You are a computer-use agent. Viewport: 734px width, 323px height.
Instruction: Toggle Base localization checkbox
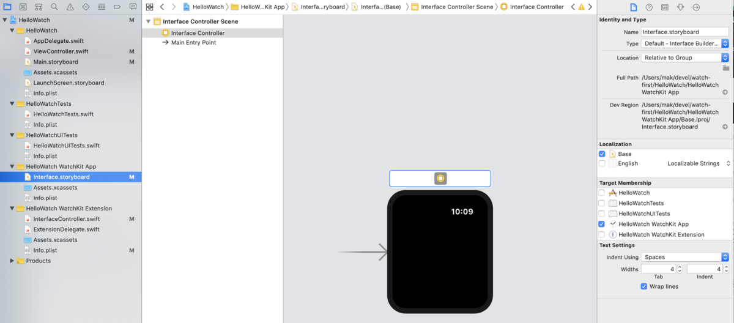[602, 154]
